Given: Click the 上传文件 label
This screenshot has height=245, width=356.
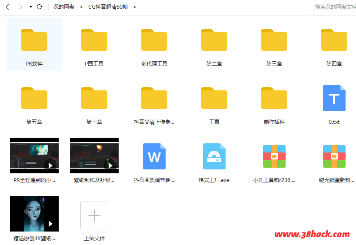Looking at the screenshot, I should point(94,238).
